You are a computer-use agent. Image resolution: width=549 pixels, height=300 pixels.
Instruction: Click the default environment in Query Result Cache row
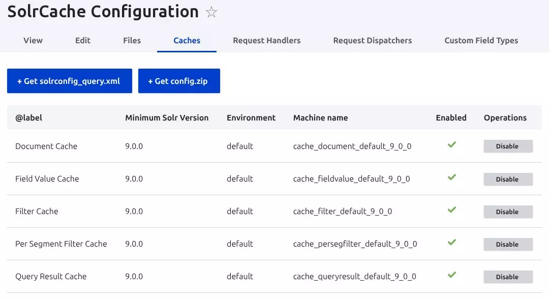point(240,277)
